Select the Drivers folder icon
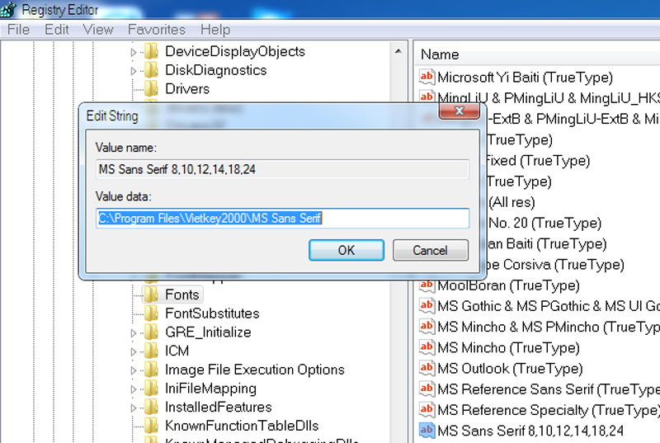This screenshot has width=660, height=443. 152,88
